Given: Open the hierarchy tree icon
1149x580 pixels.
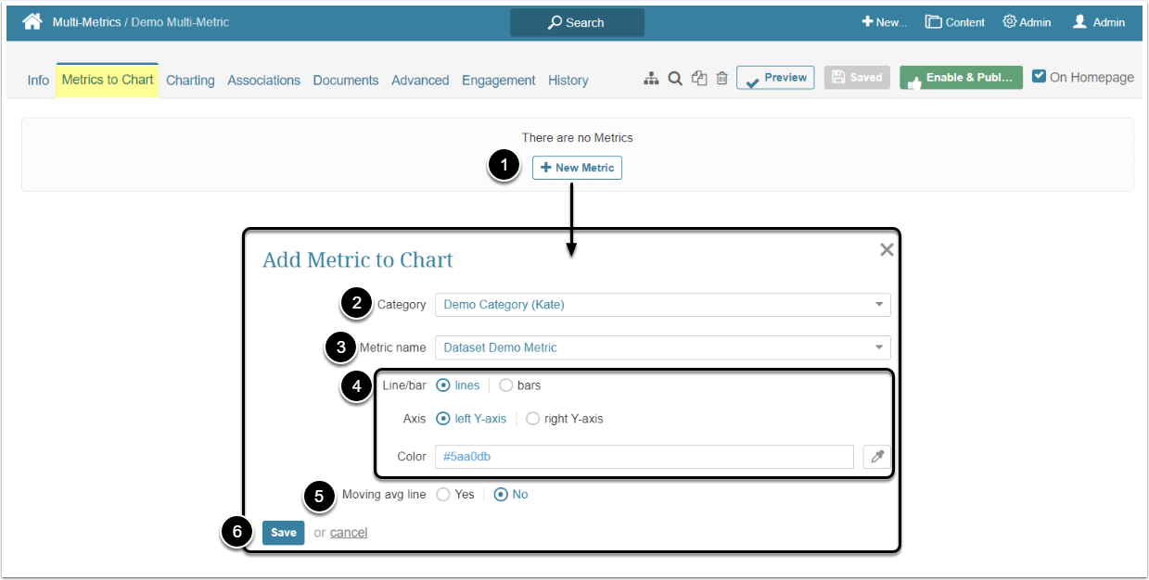Looking at the screenshot, I should [x=651, y=79].
